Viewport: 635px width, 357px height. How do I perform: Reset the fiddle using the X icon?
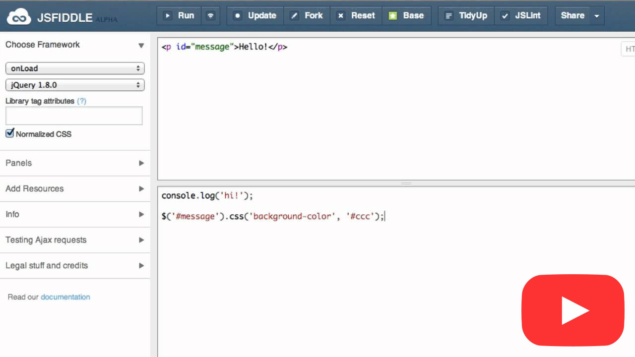(x=356, y=16)
